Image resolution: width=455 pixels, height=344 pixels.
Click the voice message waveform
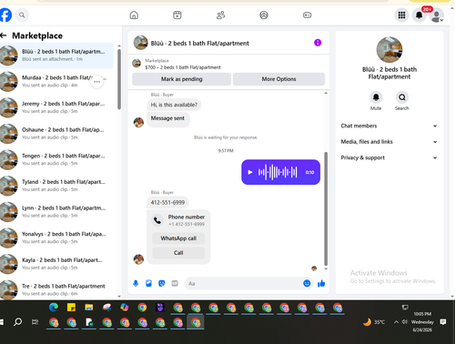(278, 172)
